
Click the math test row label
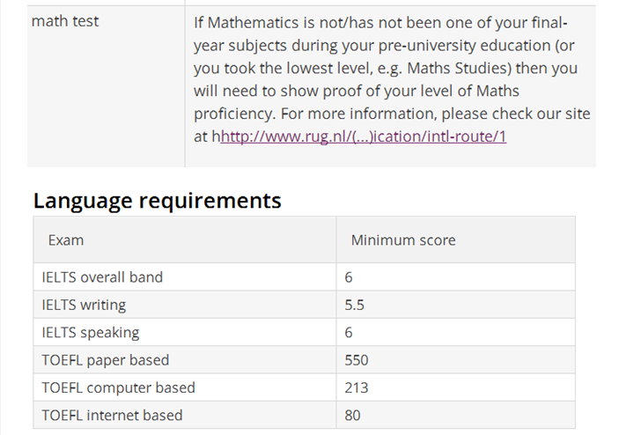(x=65, y=21)
